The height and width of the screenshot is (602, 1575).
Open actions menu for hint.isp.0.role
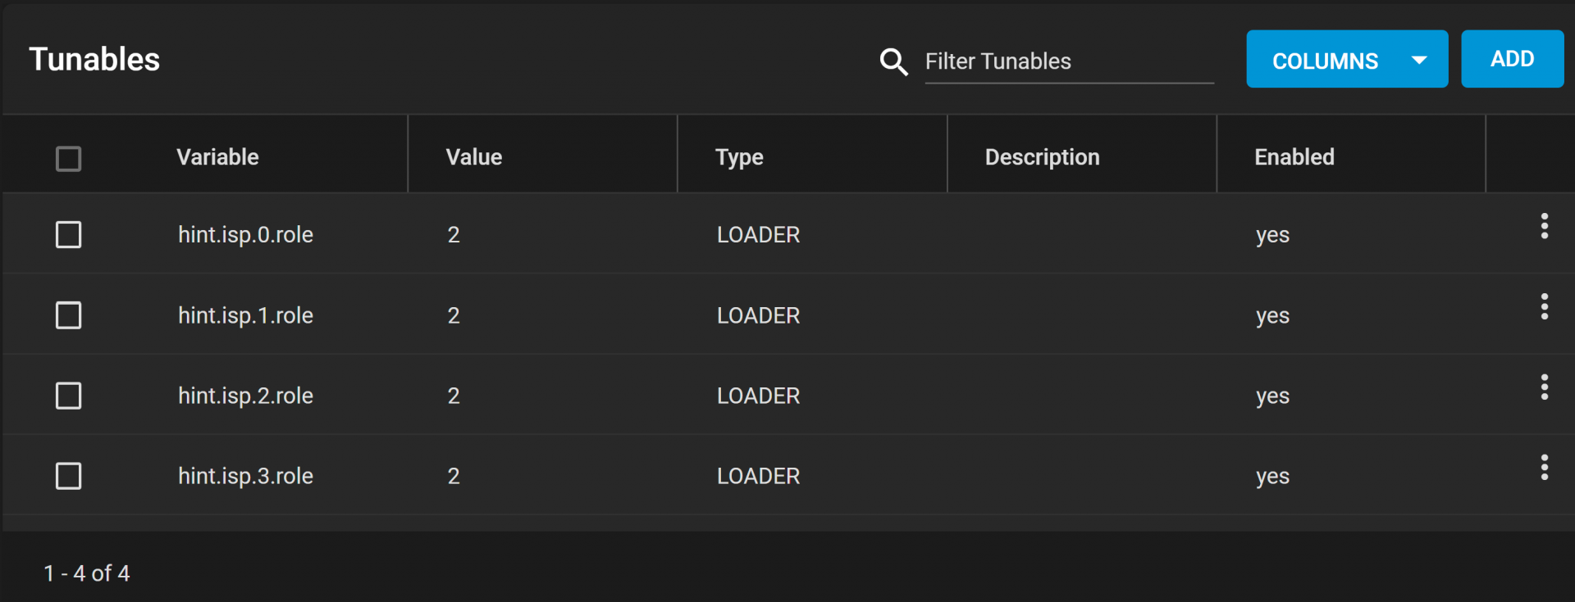pyautogui.click(x=1544, y=226)
